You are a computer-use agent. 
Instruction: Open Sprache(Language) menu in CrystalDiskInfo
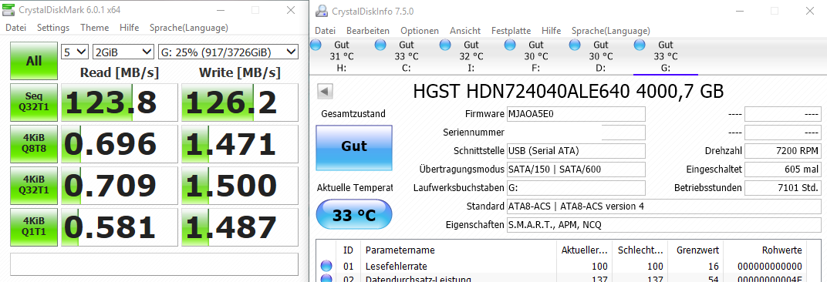(x=611, y=31)
